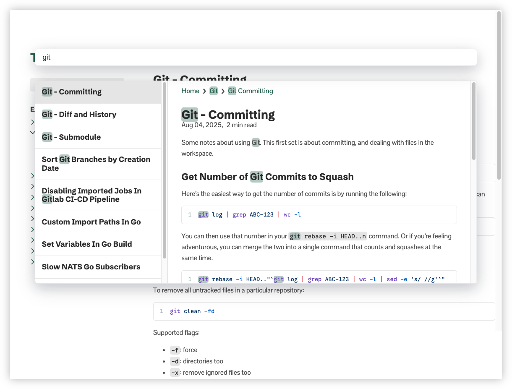
Task: Select "Custom Import Paths In Go" result
Action: click(x=98, y=222)
